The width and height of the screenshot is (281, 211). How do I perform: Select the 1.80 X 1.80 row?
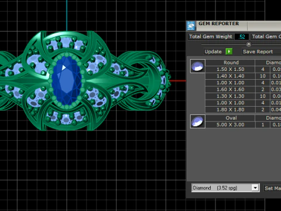coord(243,110)
